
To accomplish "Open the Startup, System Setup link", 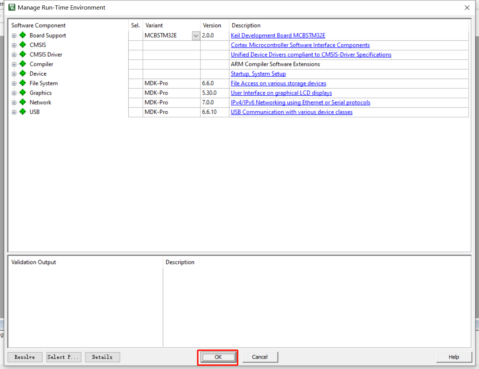I will [x=258, y=73].
